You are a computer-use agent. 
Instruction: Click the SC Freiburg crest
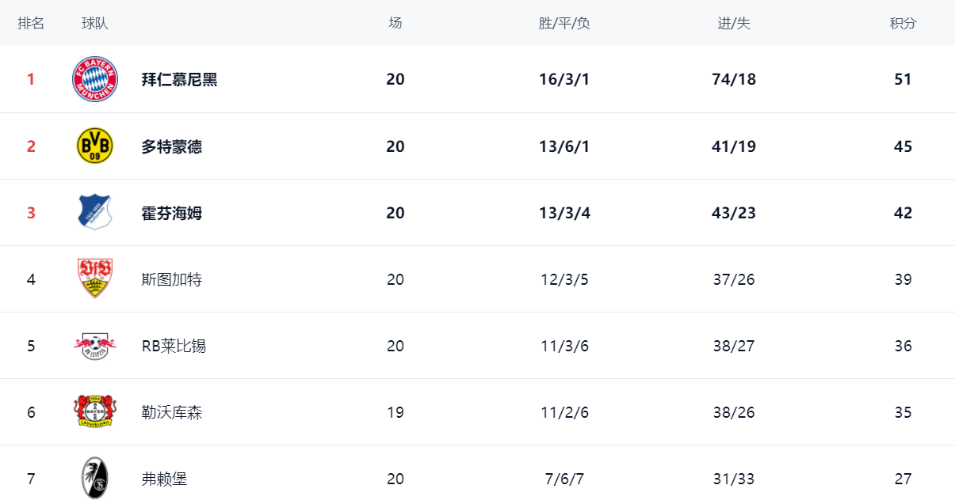coord(95,478)
